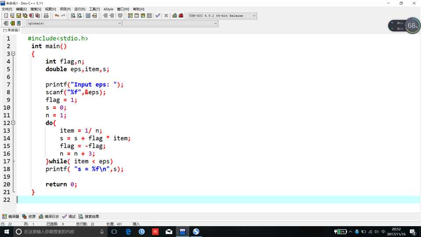Click the Close All files toolbar icon
Screen dimensions: 421x237
(38, 16)
